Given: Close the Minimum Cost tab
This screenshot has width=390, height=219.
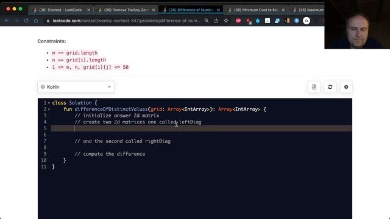Looking at the screenshot, I should (x=283, y=10).
